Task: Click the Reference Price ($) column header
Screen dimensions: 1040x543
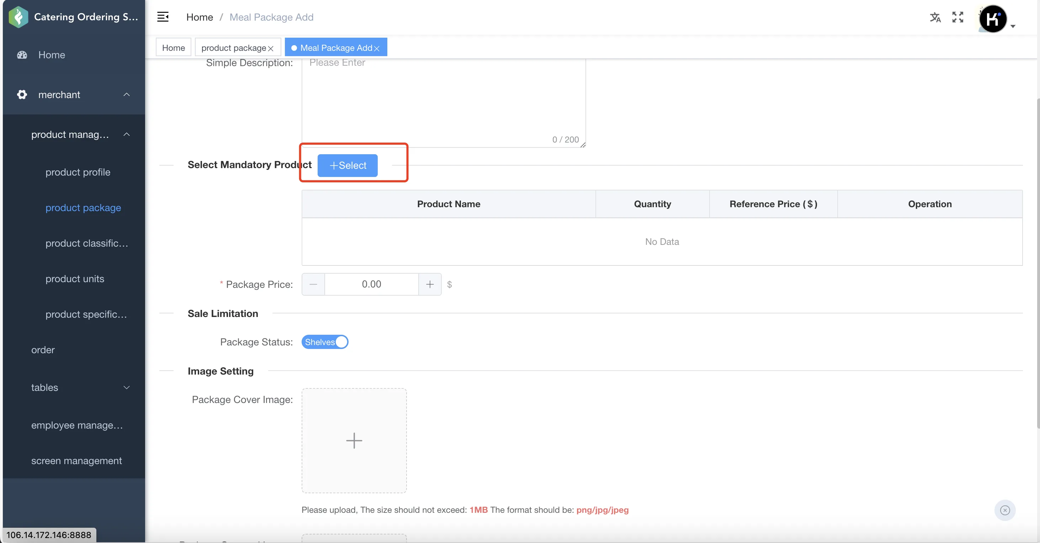Action: click(x=773, y=204)
